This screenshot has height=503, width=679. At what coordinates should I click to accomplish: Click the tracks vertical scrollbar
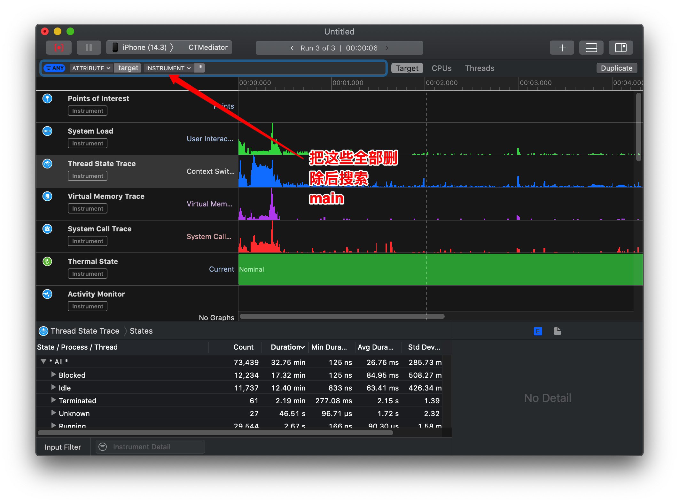tap(638, 127)
